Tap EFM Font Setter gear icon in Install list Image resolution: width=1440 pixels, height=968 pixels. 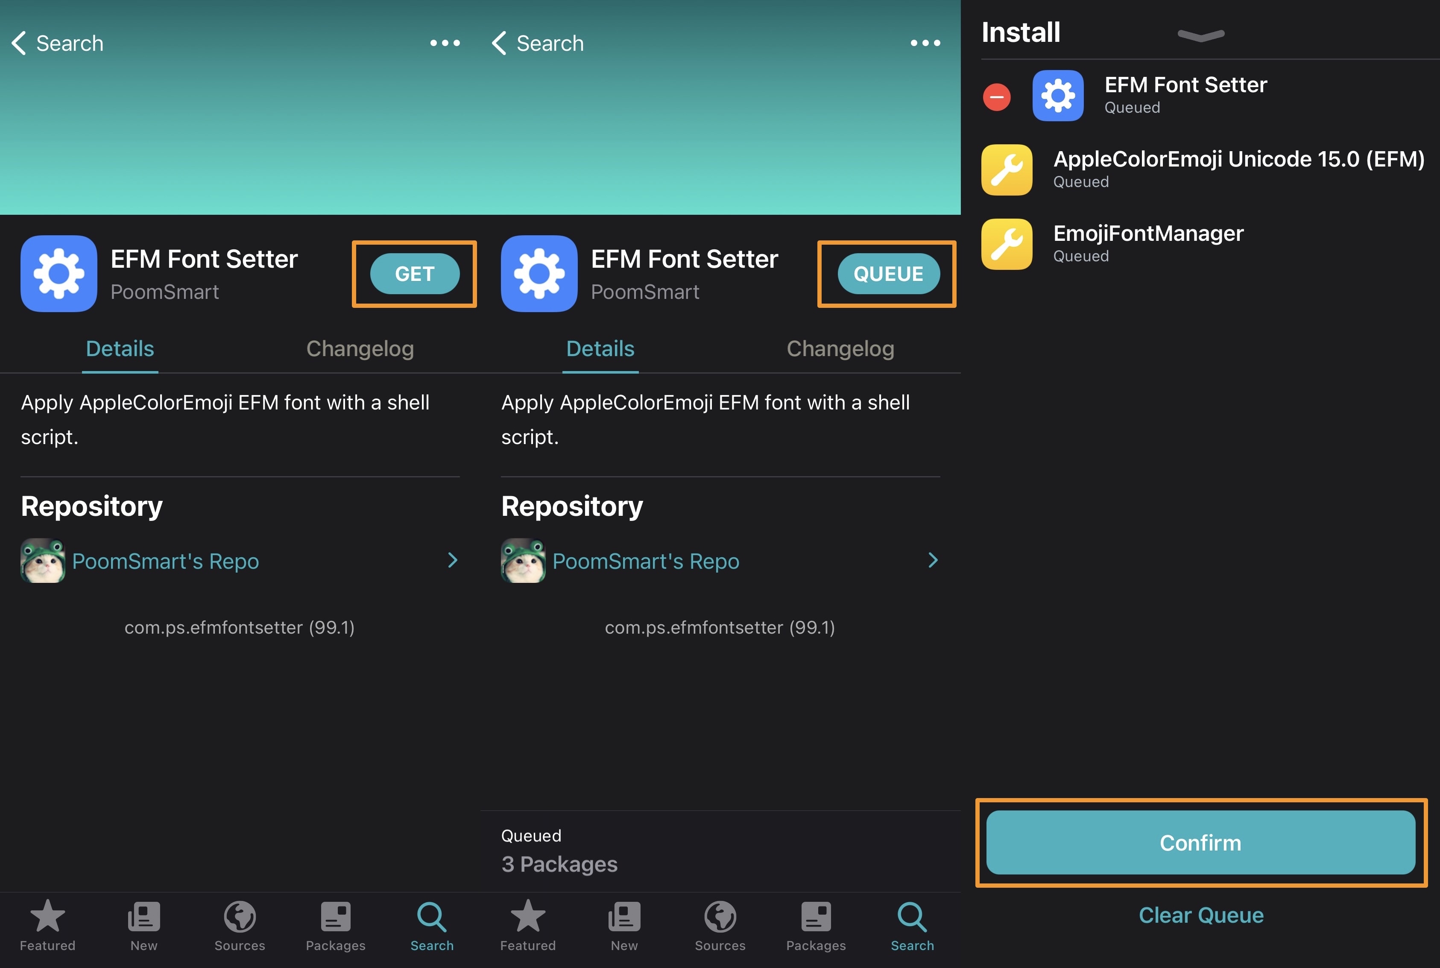(1058, 96)
